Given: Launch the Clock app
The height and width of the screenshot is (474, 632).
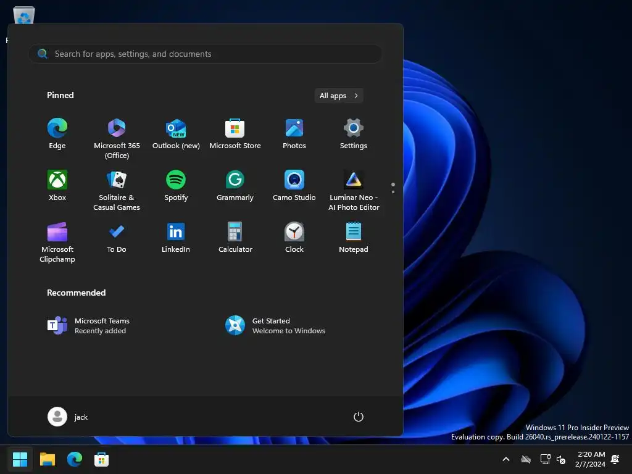Looking at the screenshot, I should [294, 238].
